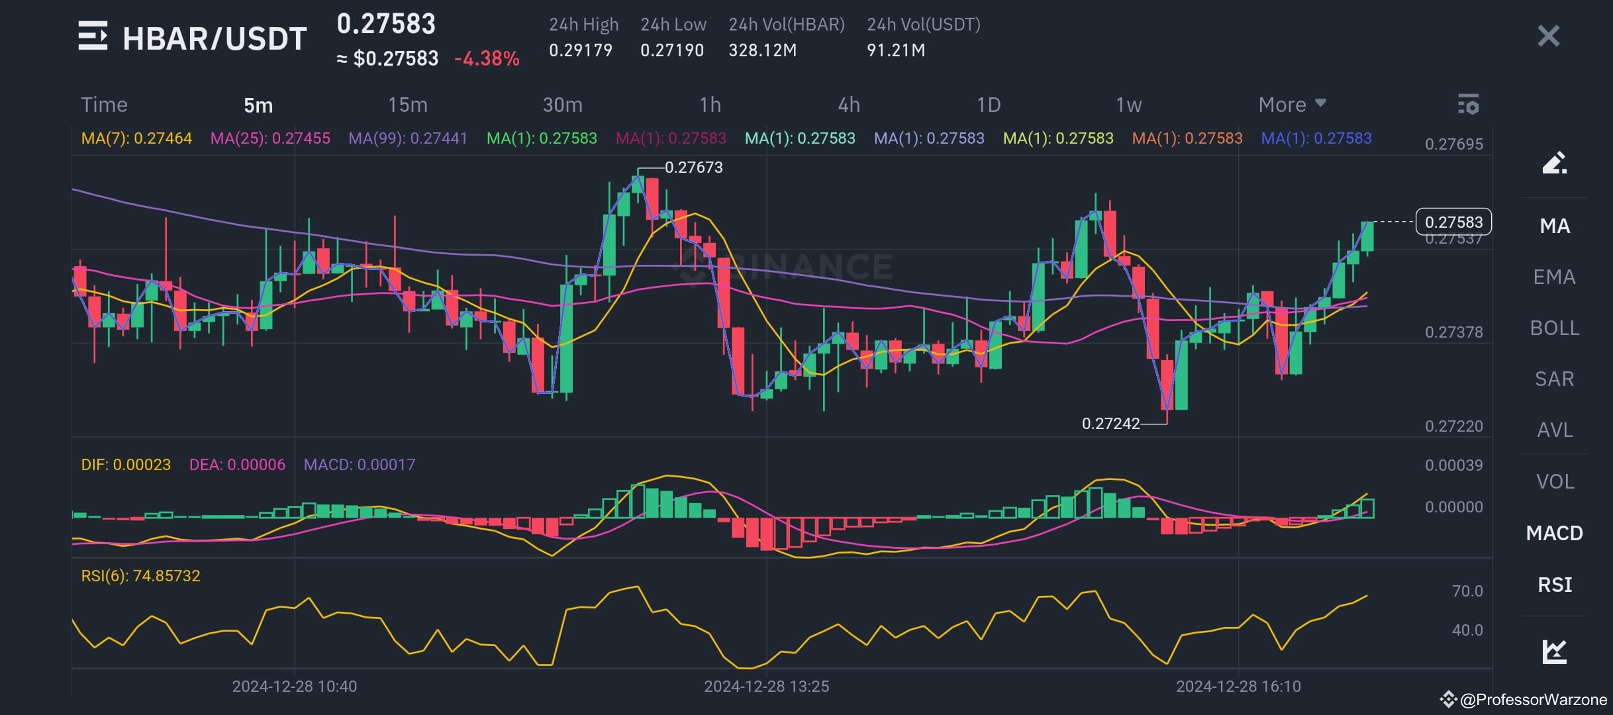Open the chart analysis icon at bottom right
The width and height of the screenshot is (1613, 715).
[x=1554, y=651]
